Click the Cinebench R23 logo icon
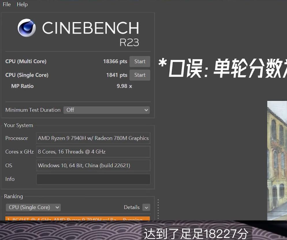287x240 pixels. click(27, 28)
